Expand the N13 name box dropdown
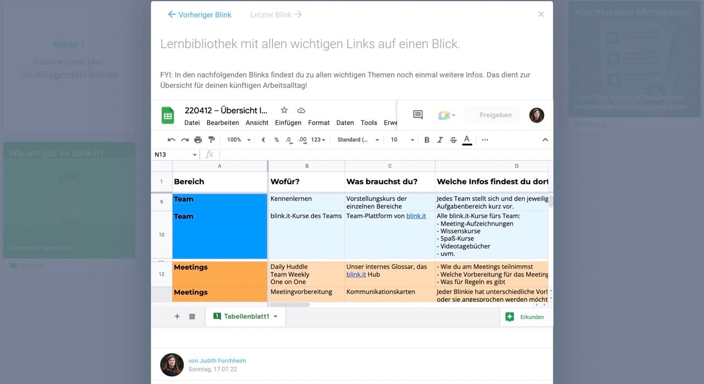Image resolution: width=704 pixels, height=384 pixels. click(195, 155)
